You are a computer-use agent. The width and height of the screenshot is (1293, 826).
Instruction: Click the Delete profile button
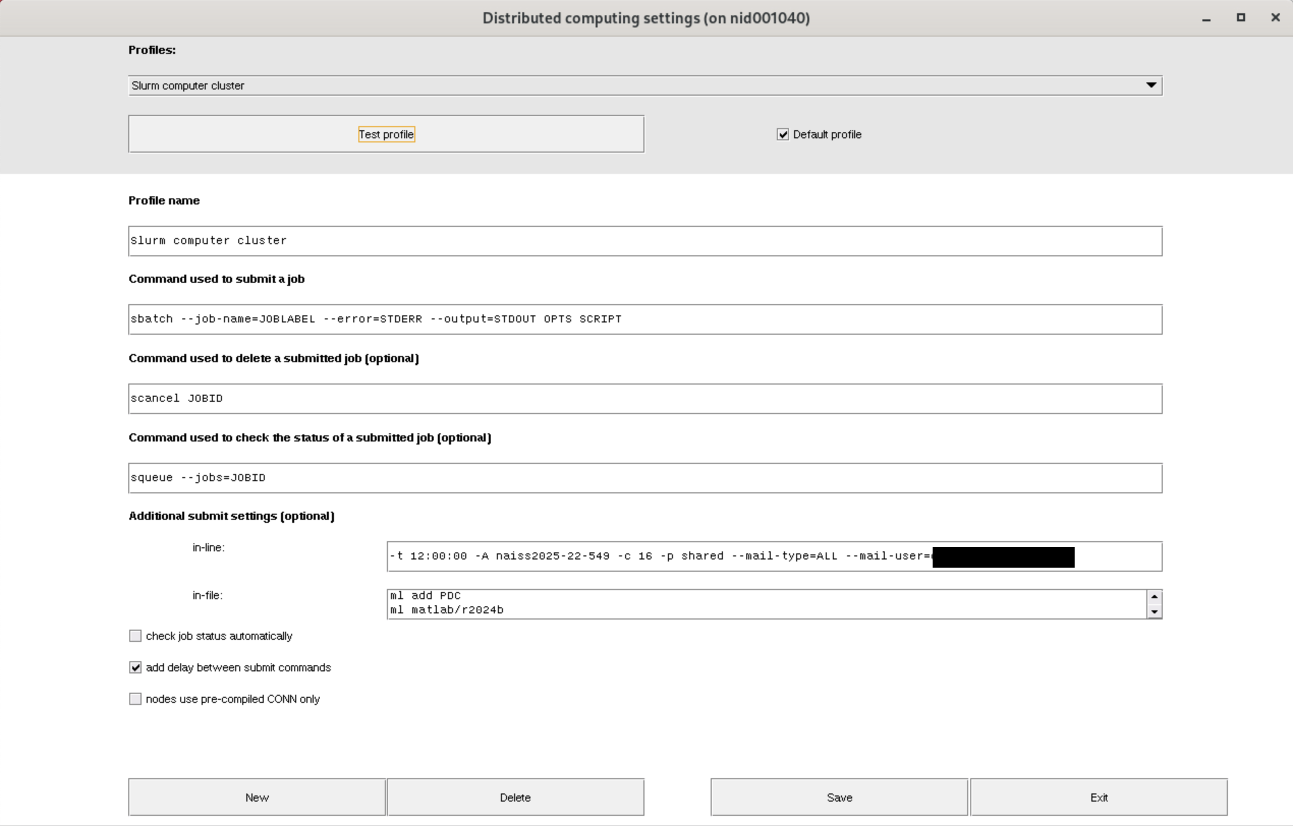pyautogui.click(x=515, y=798)
